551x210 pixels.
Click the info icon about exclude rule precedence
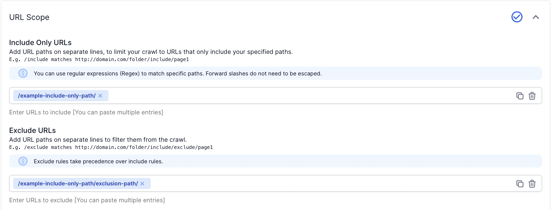[x=23, y=161]
